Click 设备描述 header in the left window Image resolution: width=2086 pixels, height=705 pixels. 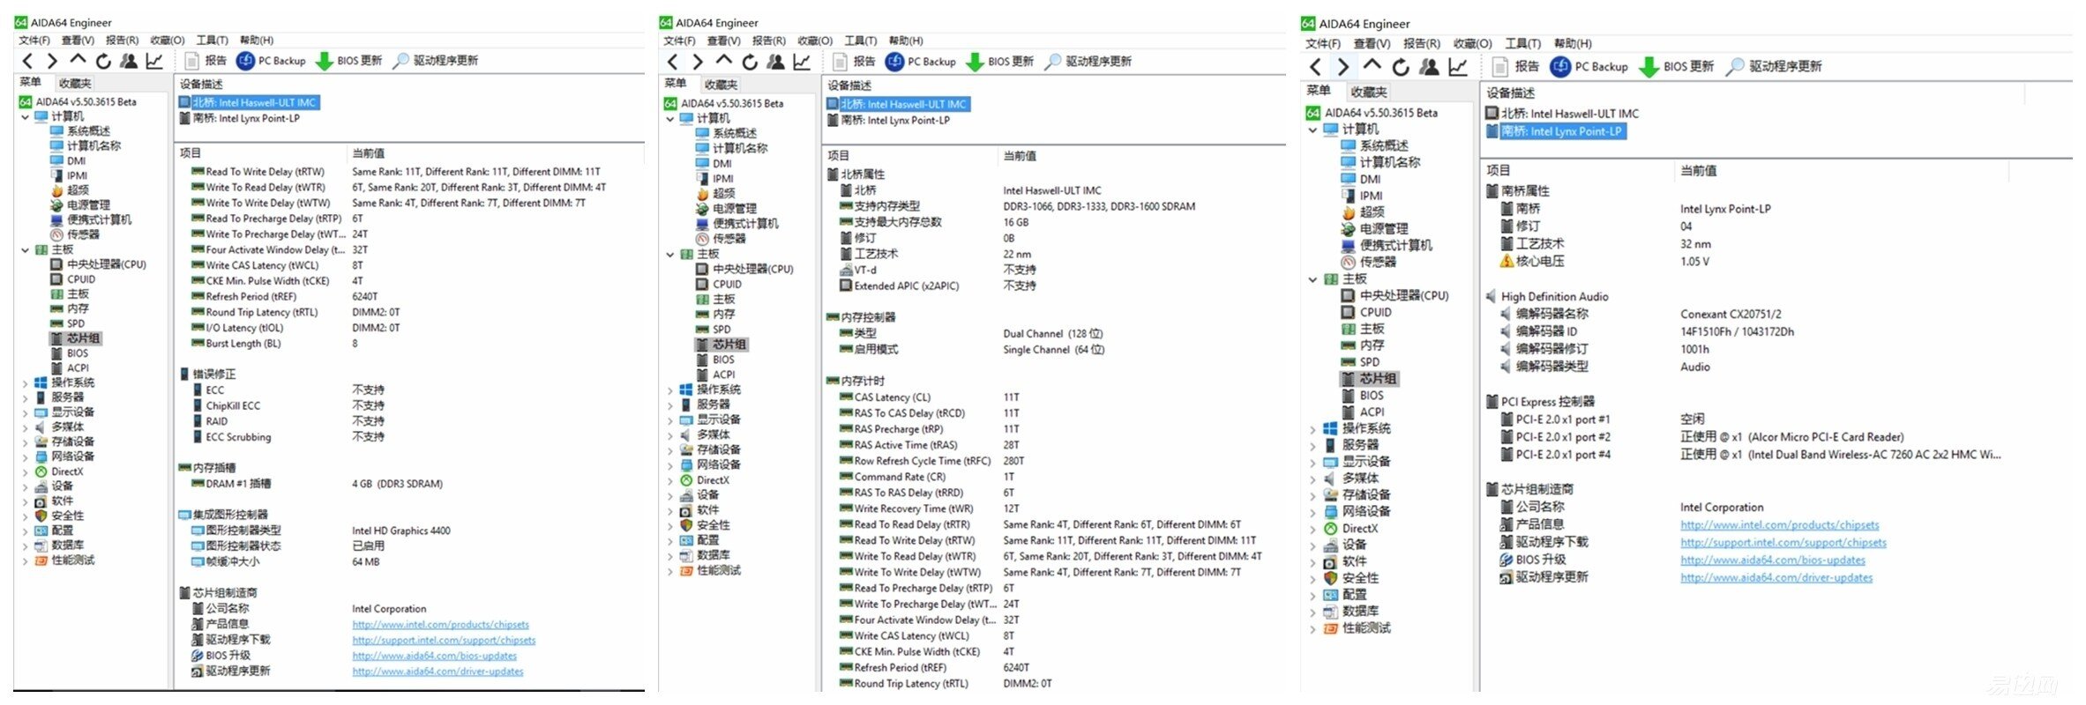(201, 85)
